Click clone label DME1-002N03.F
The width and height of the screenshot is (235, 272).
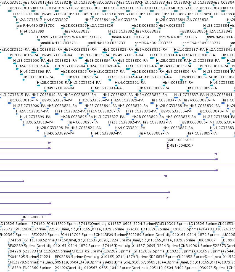click(181, 140)
